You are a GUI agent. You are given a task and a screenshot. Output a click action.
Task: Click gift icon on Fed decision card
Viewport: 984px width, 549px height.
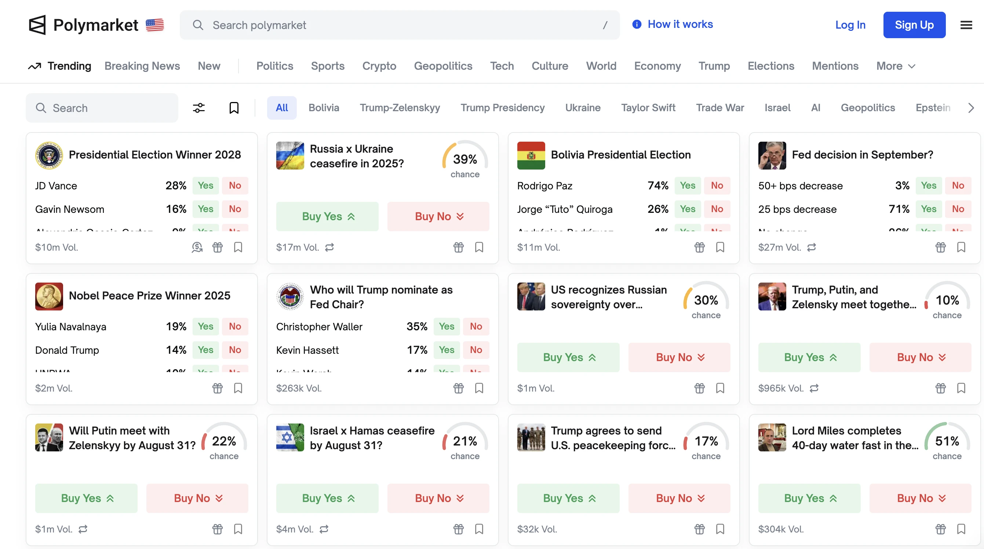click(x=940, y=247)
